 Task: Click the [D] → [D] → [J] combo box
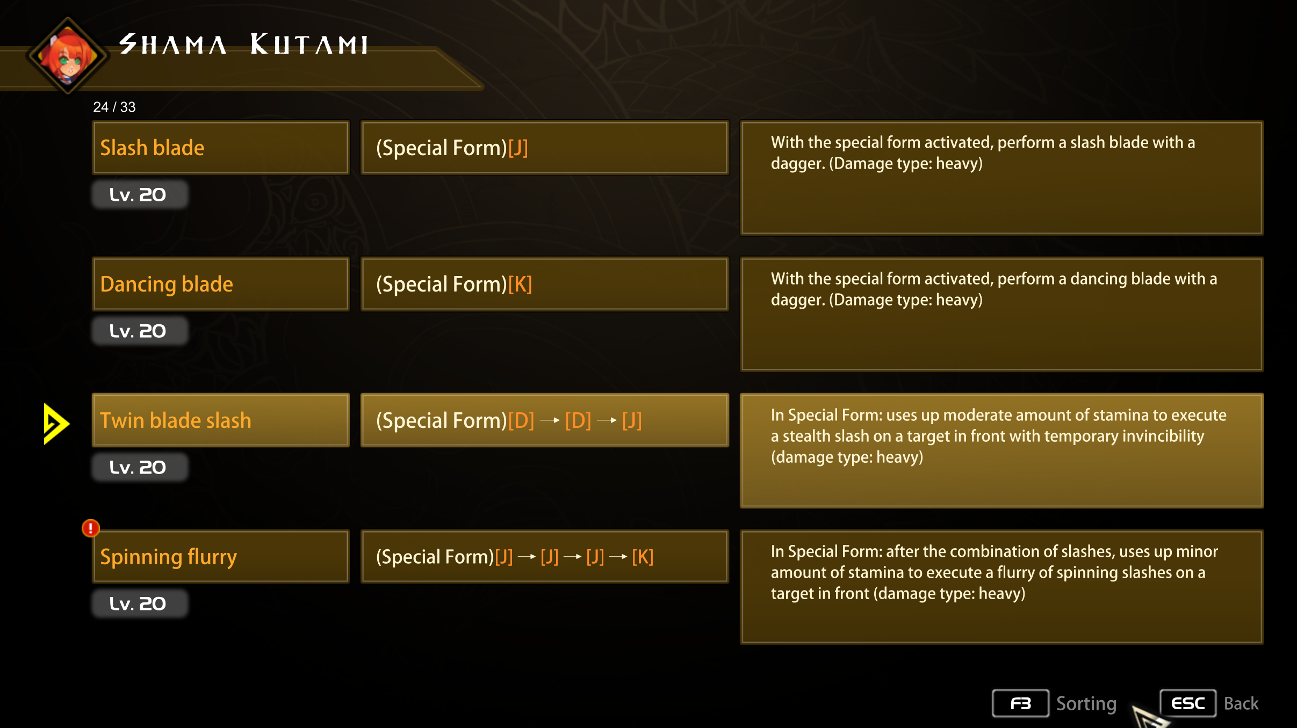pyautogui.click(x=545, y=420)
